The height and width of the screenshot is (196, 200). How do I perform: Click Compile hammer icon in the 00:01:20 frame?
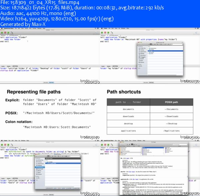click(x=12, y=33)
